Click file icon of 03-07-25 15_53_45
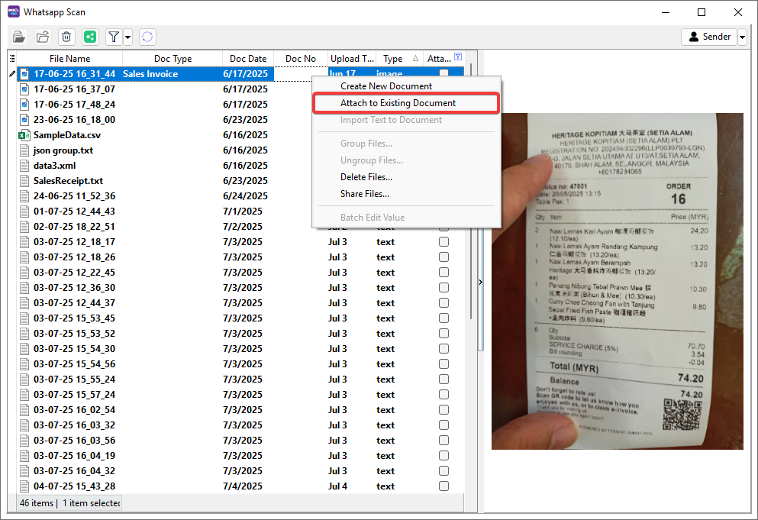Image resolution: width=758 pixels, height=520 pixels. pos(24,318)
